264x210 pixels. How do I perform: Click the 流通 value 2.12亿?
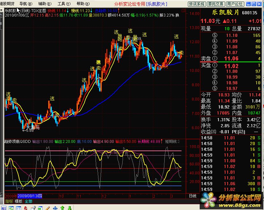(x=253, y=126)
